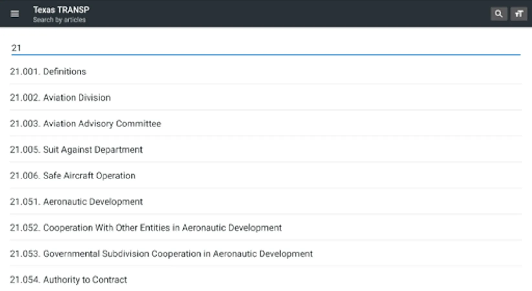This screenshot has height=291, width=532.
Task: Open the hamburger navigation menu
Action: (x=15, y=14)
